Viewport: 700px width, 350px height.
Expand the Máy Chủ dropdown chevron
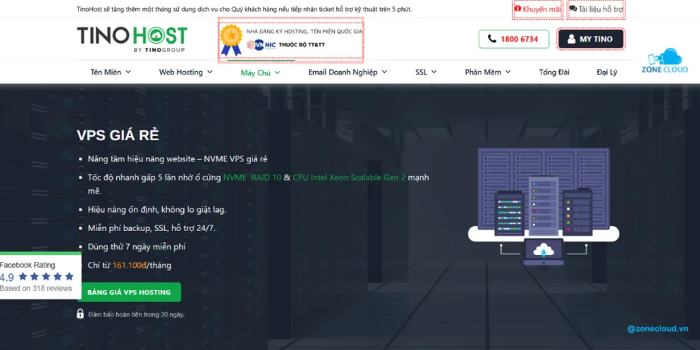pos(278,72)
